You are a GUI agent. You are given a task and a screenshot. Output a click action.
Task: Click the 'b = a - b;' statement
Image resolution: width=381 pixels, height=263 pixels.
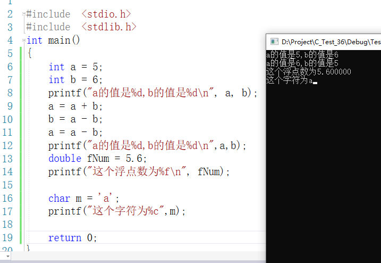tap(75, 119)
